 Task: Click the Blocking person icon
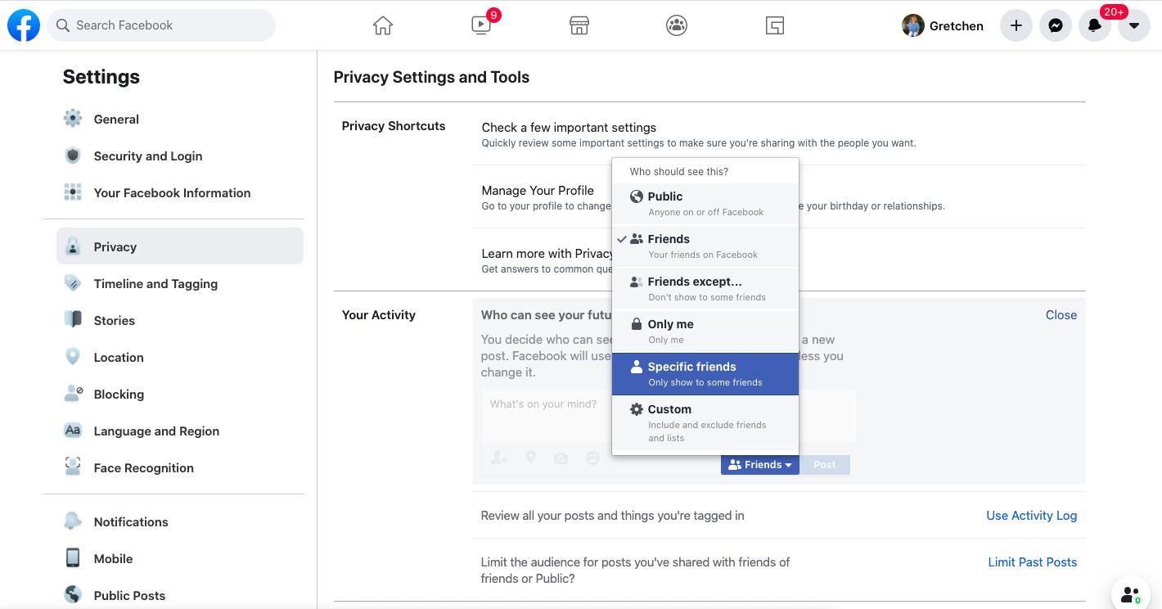[x=73, y=394]
